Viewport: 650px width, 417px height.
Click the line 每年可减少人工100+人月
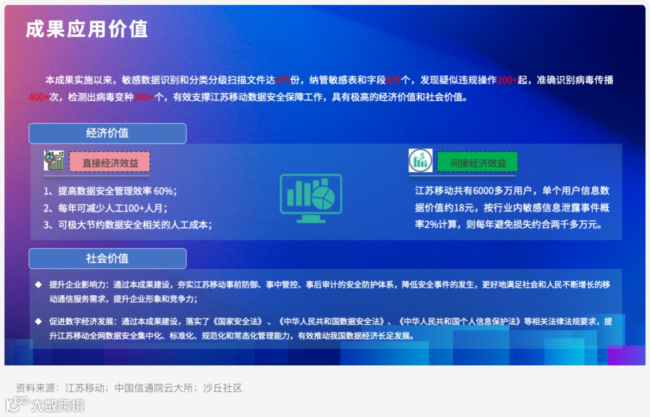point(106,208)
